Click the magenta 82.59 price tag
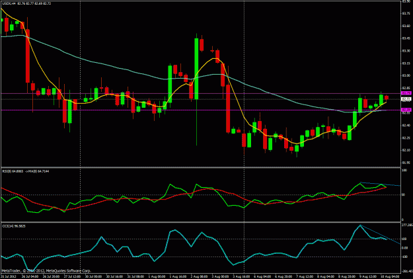The height and width of the screenshot is (279, 413). [406, 110]
